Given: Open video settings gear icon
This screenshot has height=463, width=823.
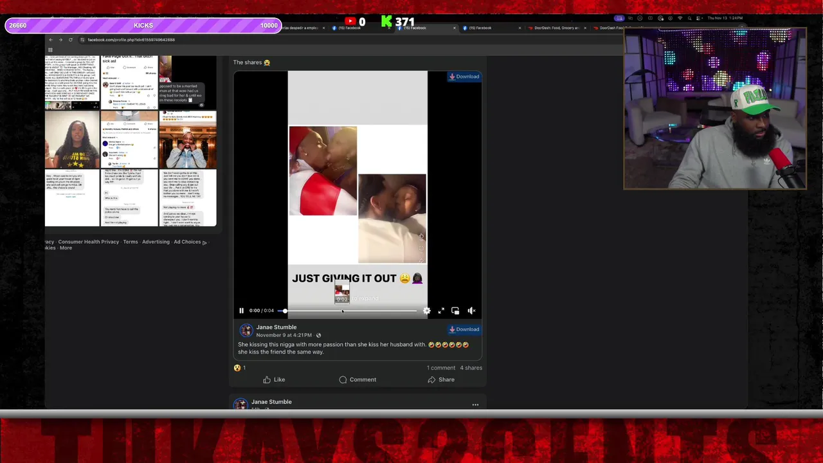Looking at the screenshot, I should [427, 311].
